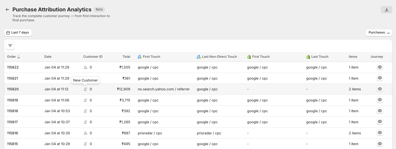Screen dimensions: 396x149
Task: Click the ₹1,505 total
Action: point(125,67)
